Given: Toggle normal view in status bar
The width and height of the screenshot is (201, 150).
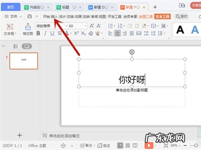Looking at the screenshot, I should click(120, 145).
